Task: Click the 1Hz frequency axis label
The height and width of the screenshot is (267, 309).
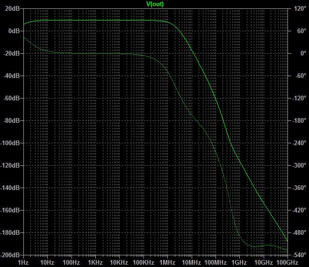Action: (23, 262)
